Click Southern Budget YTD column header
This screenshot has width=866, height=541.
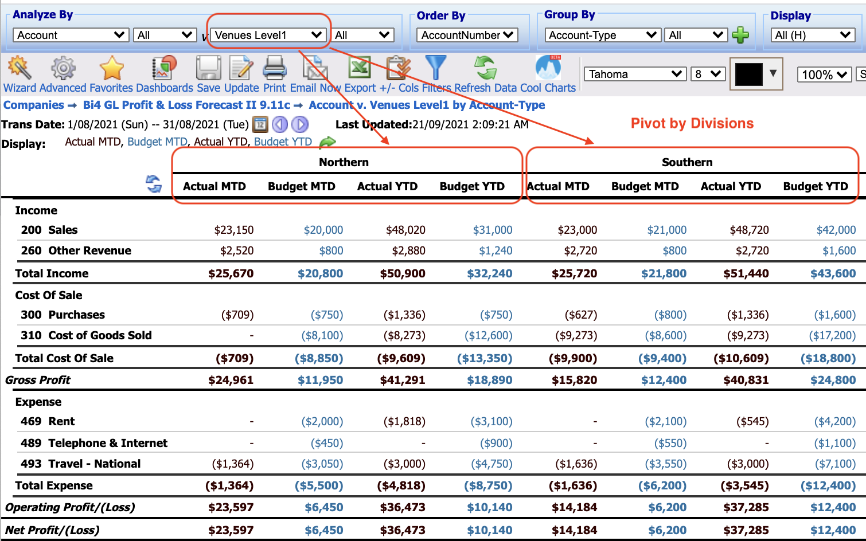pyautogui.click(x=816, y=186)
